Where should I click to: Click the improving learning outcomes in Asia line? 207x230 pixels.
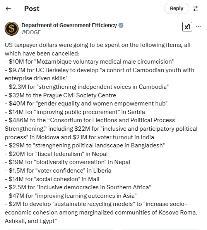[71, 196]
